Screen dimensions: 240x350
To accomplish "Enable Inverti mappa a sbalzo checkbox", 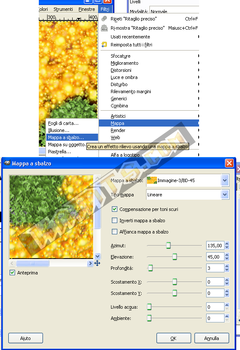I will (114, 221).
